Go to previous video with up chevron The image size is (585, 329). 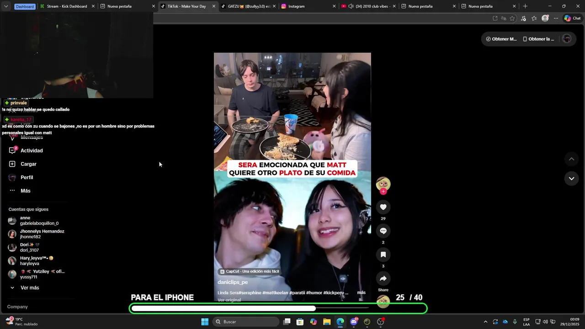(x=571, y=159)
